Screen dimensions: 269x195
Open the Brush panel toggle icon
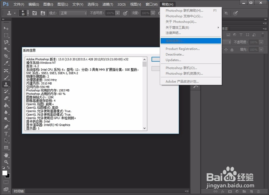pyautogui.click(x=35, y=13)
